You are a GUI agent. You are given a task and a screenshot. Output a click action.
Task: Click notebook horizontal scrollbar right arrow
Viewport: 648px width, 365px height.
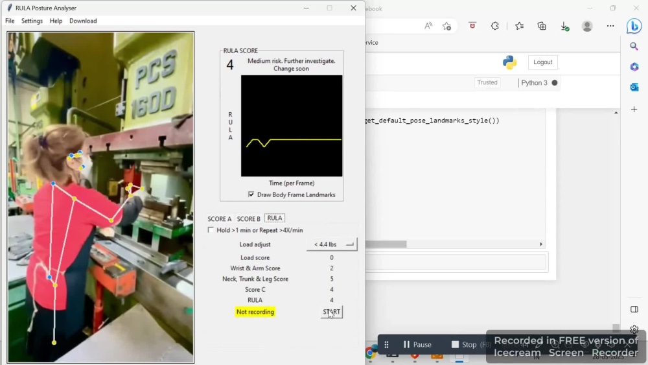[x=541, y=244]
